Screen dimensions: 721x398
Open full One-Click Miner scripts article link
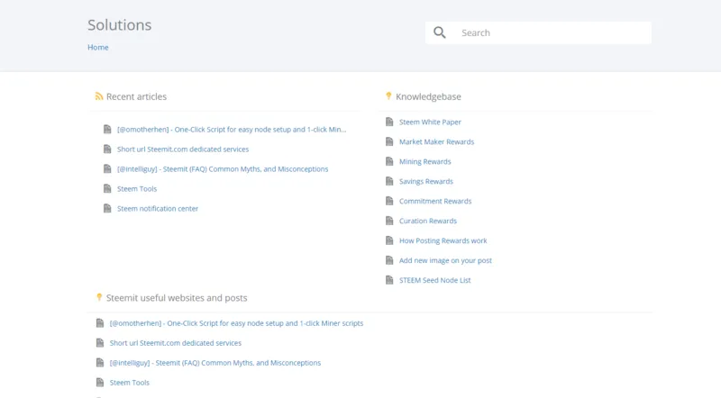coord(236,323)
